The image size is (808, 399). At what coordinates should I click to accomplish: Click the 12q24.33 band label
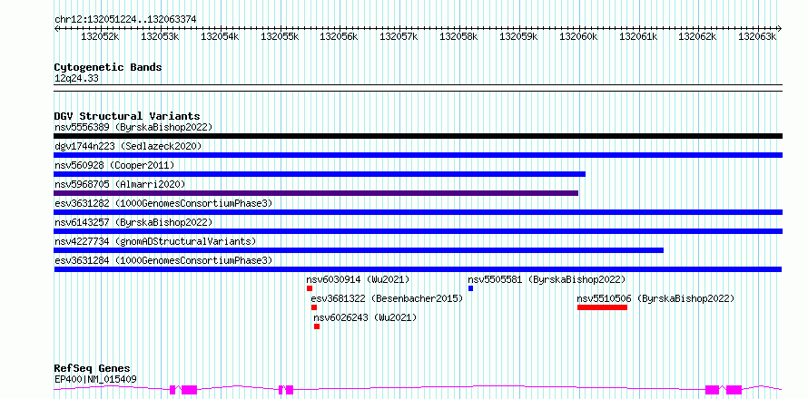pyautogui.click(x=76, y=78)
